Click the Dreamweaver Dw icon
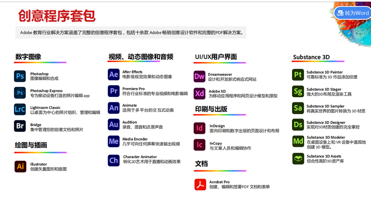Image resolution: width=371 pixels, height=199 pixels. pos(200,76)
